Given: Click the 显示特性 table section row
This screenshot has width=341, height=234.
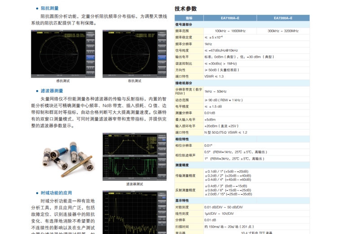Looking at the screenshot, I should point(182,200).
